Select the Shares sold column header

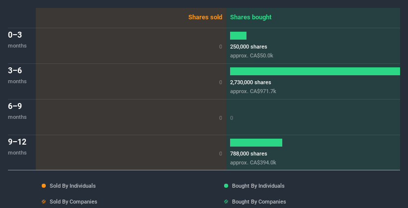pos(205,17)
